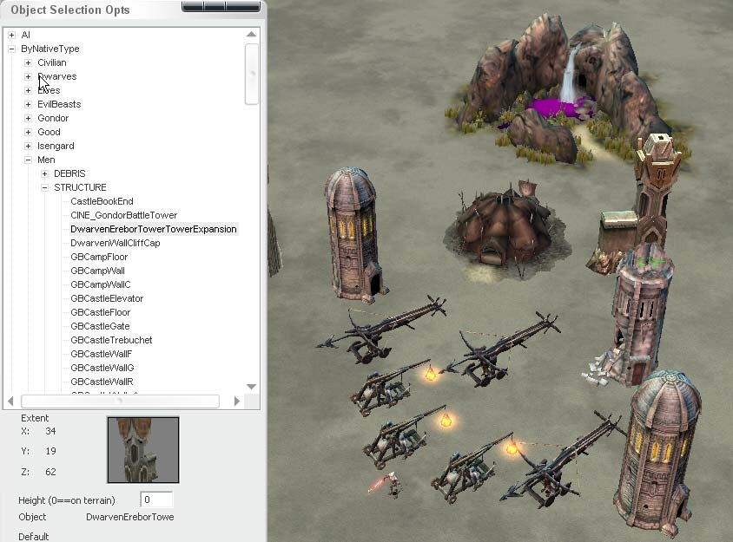
Task: Select CastleBookEnd in the tree
Action: (102, 201)
